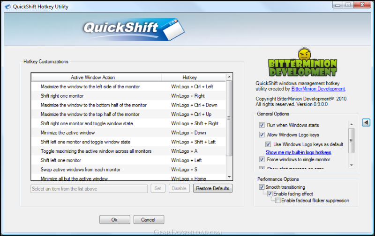Select Maximize the window to the left side row
Screen dimensions: 375x236
pos(128,86)
